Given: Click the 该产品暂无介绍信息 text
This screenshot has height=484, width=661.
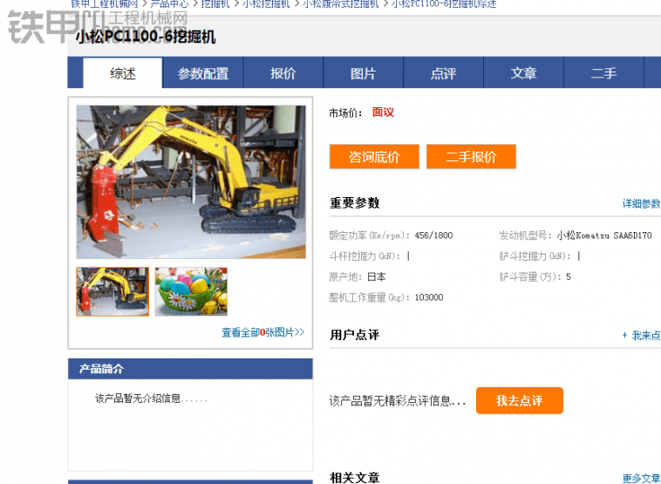Looking at the screenshot, I should pos(152,399).
